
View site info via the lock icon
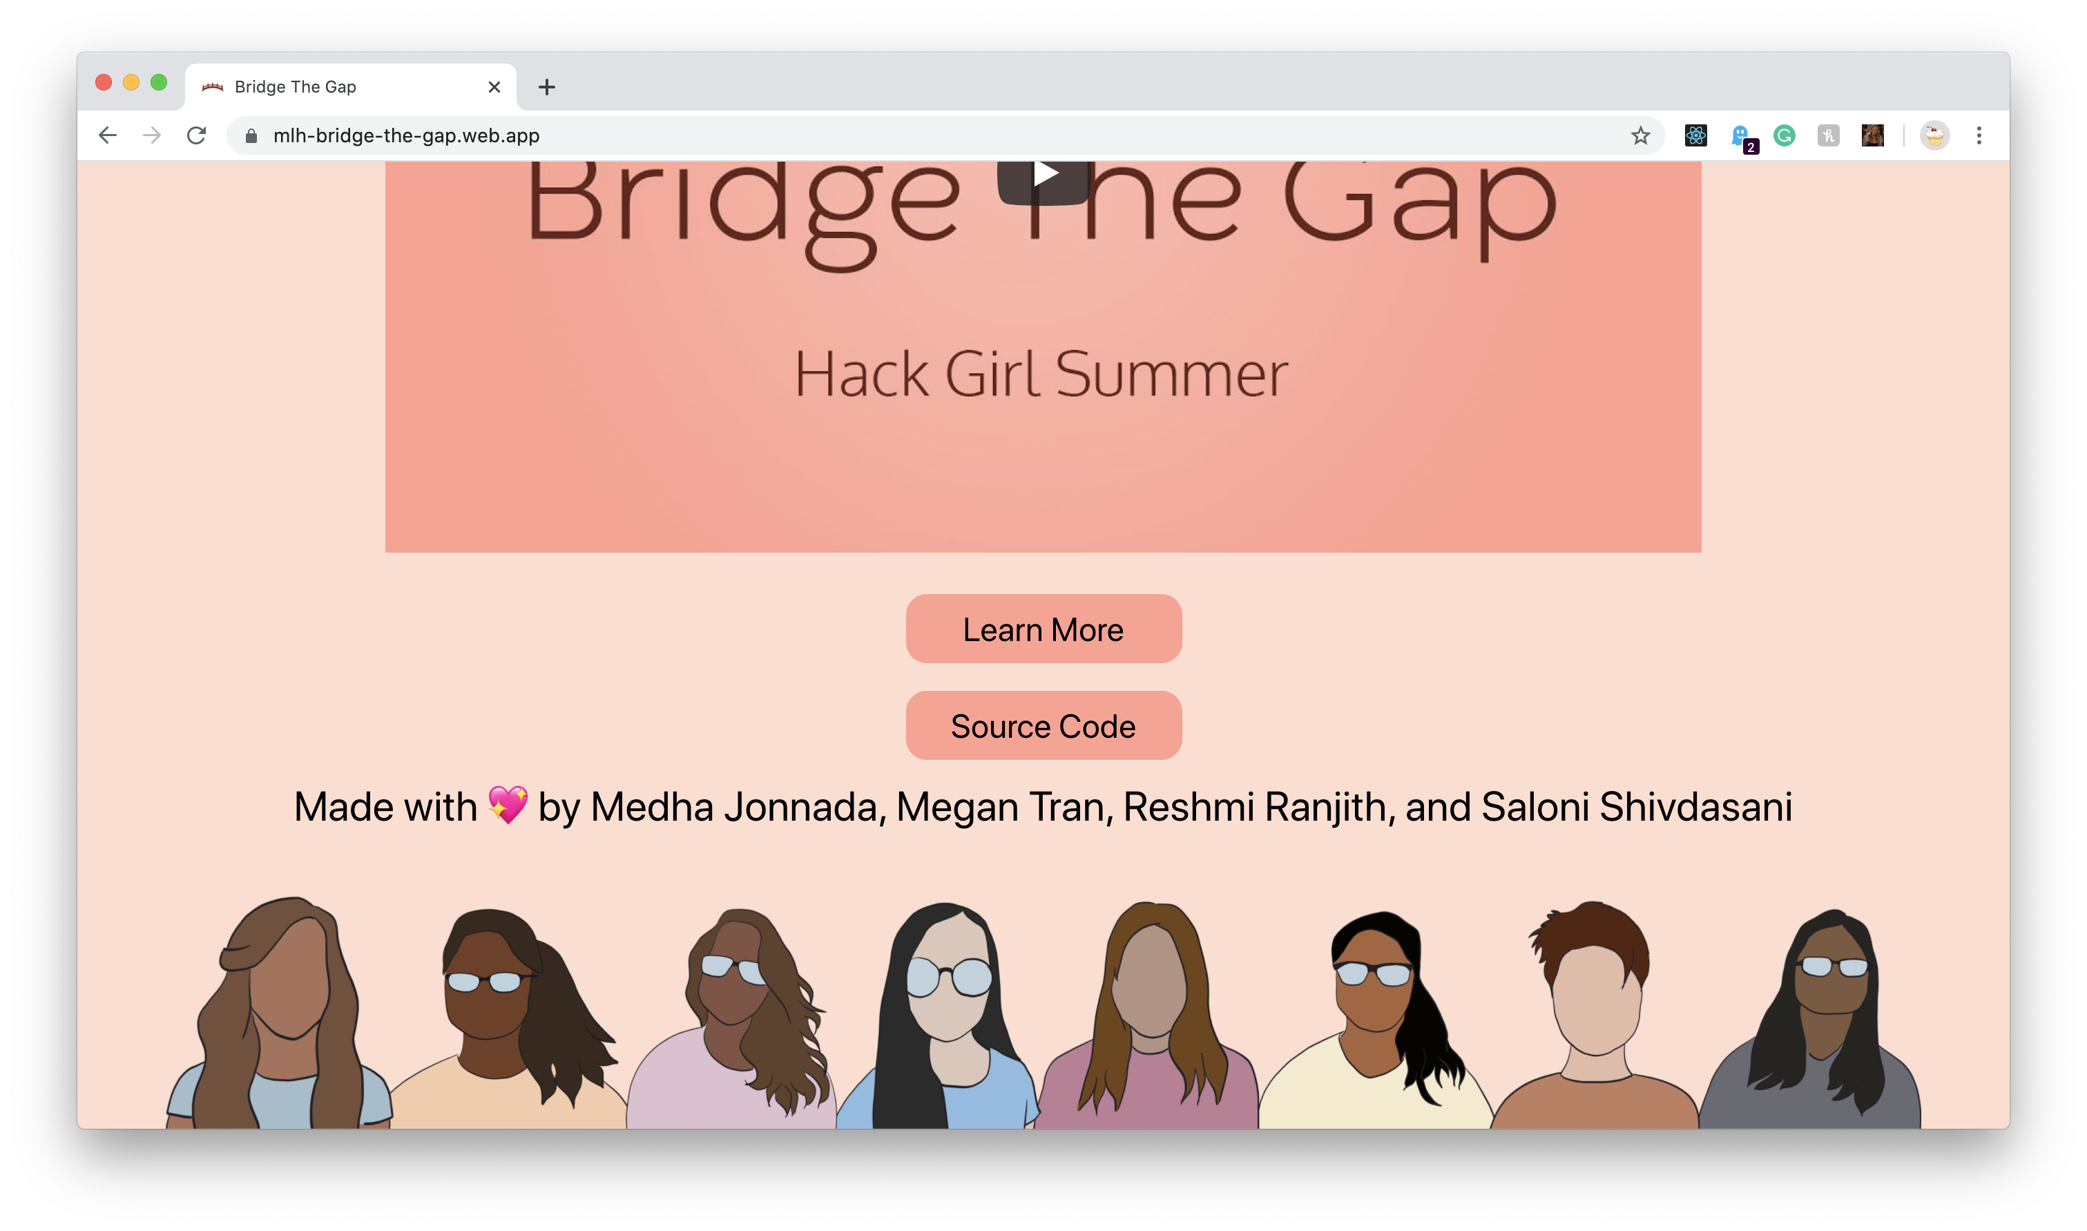pos(251,135)
